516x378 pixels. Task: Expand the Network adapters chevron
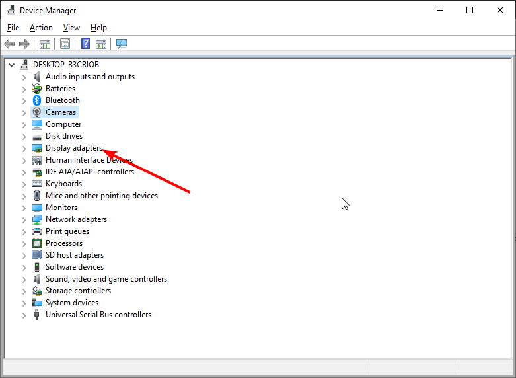[x=24, y=220]
